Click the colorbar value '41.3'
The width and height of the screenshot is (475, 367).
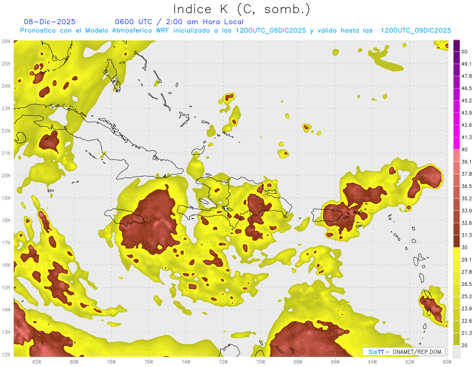(x=467, y=137)
